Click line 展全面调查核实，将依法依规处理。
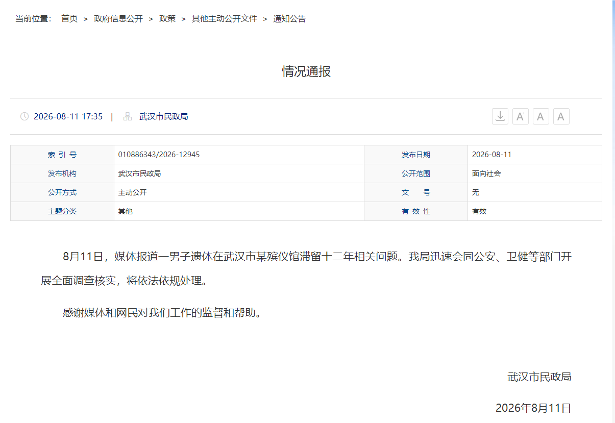 (125, 281)
